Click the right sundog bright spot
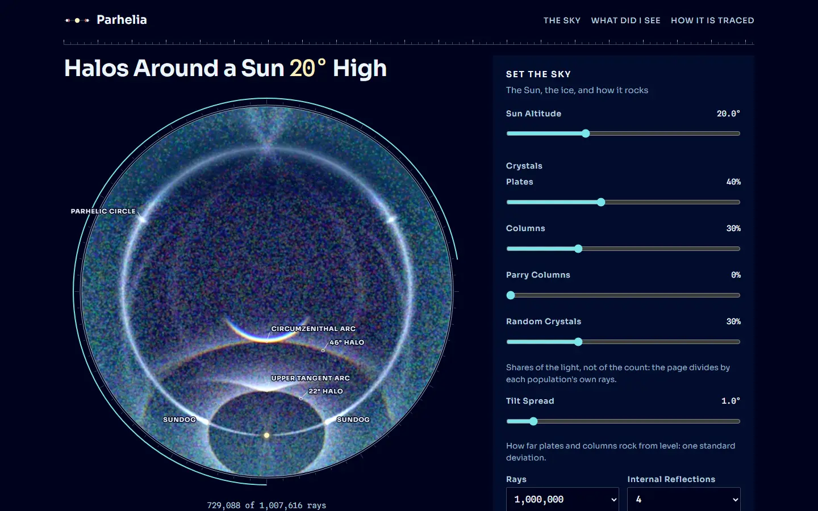 331,421
